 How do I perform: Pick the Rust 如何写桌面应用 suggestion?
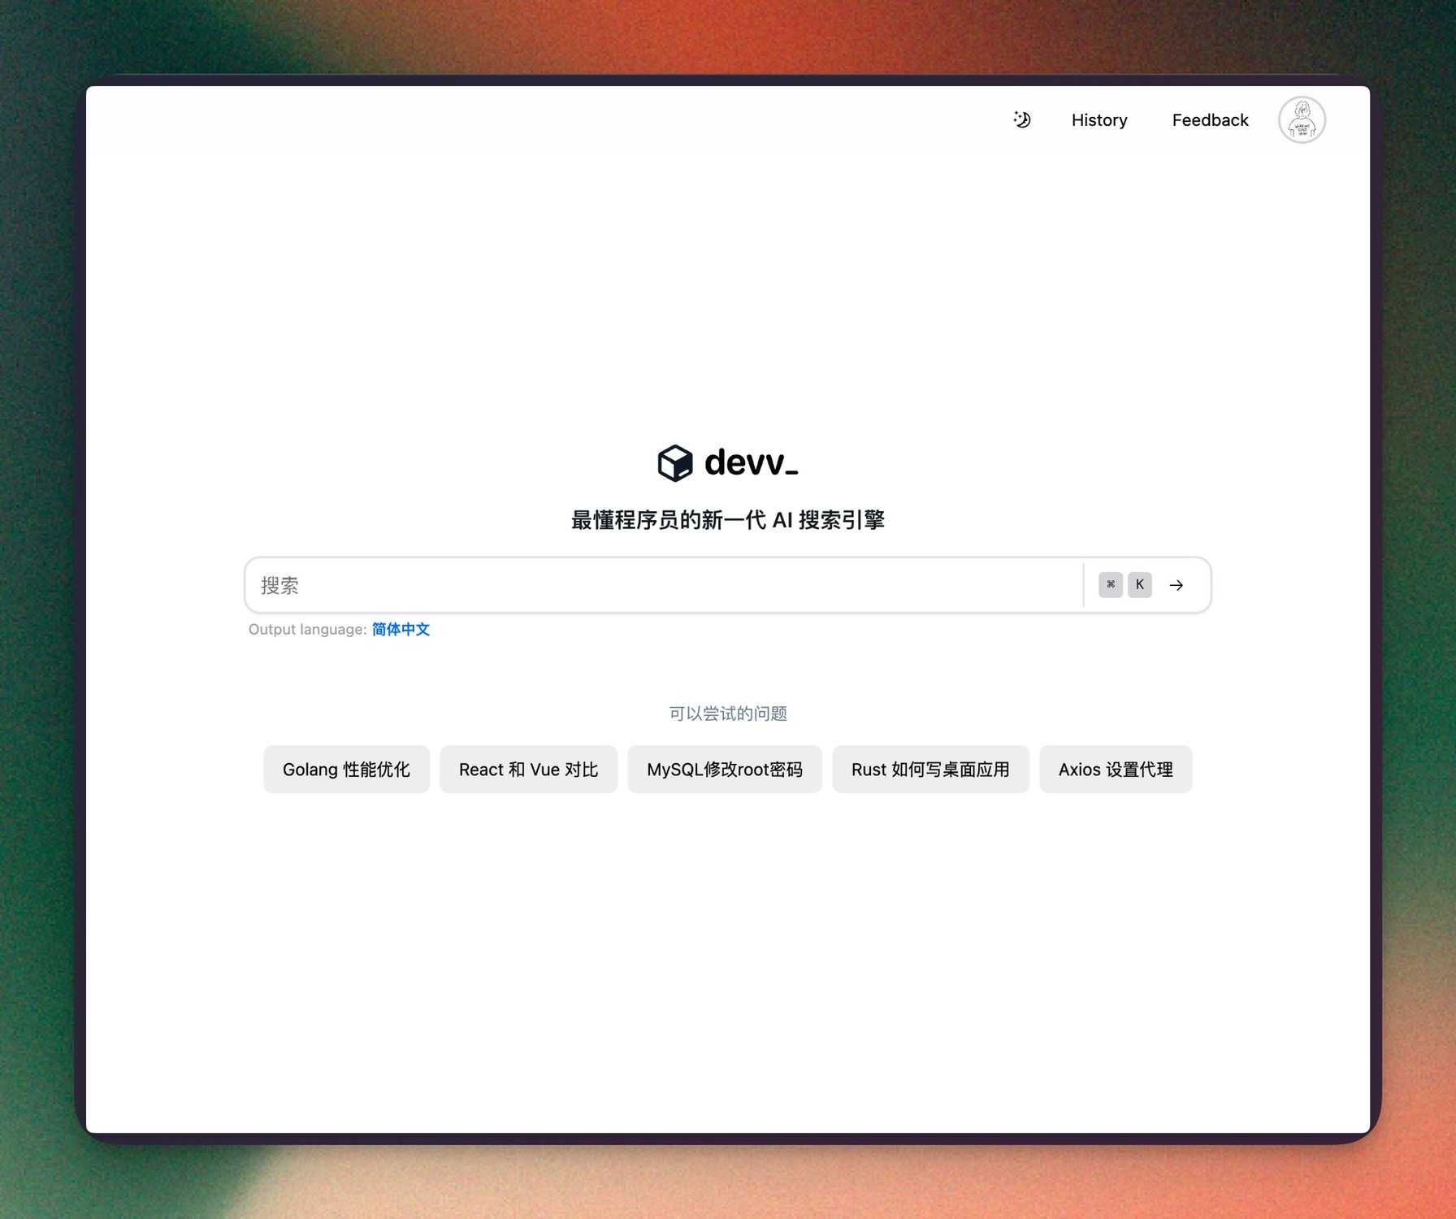click(x=930, y=770)
